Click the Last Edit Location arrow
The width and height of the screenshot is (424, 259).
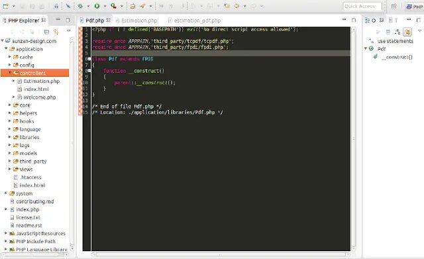coord(227,6)
